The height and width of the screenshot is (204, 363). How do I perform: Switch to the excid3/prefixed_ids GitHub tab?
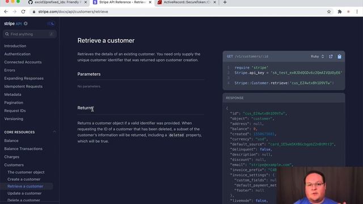(x=57, y=2)
